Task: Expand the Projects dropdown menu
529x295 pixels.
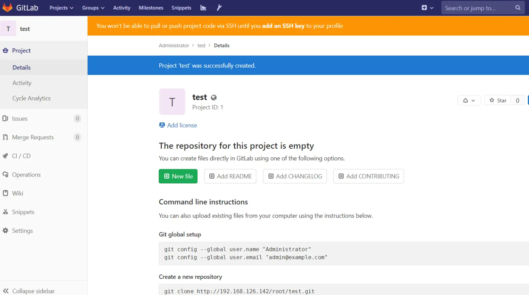Action: coord(61,8)
